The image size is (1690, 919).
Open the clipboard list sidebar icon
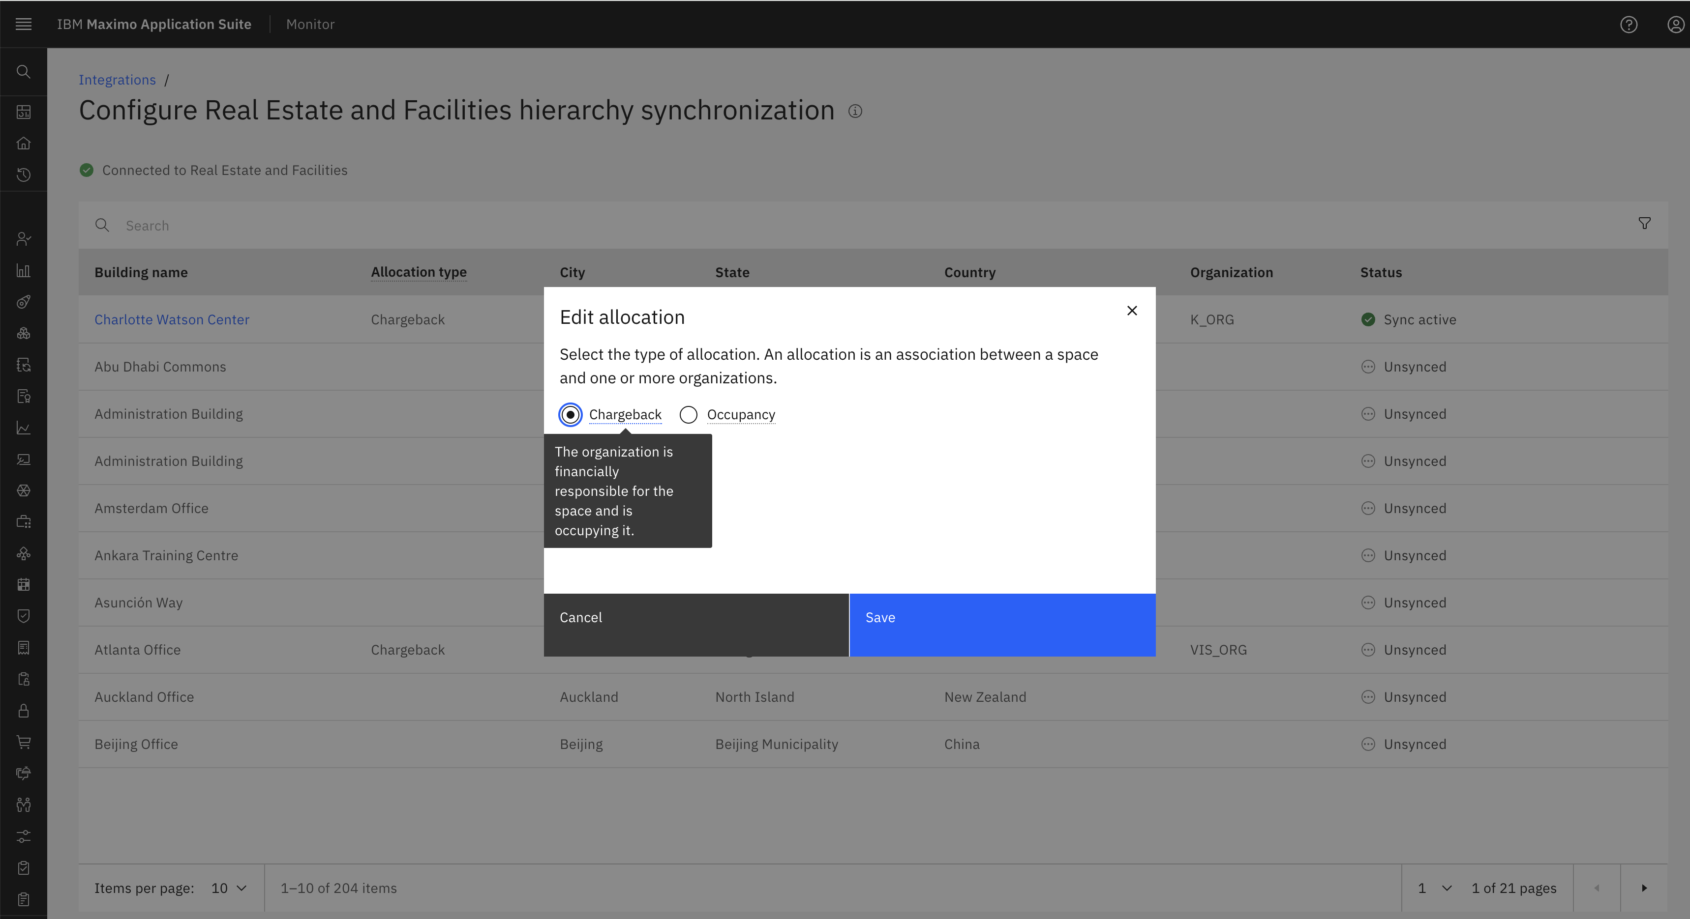click(24, 899)
